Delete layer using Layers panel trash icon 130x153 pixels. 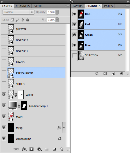[x=62, y=149]
